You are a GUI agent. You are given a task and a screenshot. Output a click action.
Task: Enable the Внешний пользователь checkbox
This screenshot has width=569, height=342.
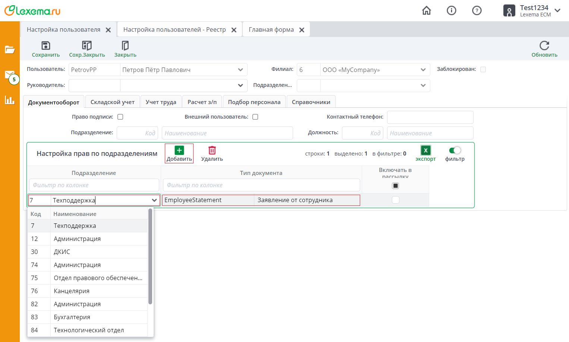pyautogui.click(x=255, y=117)
